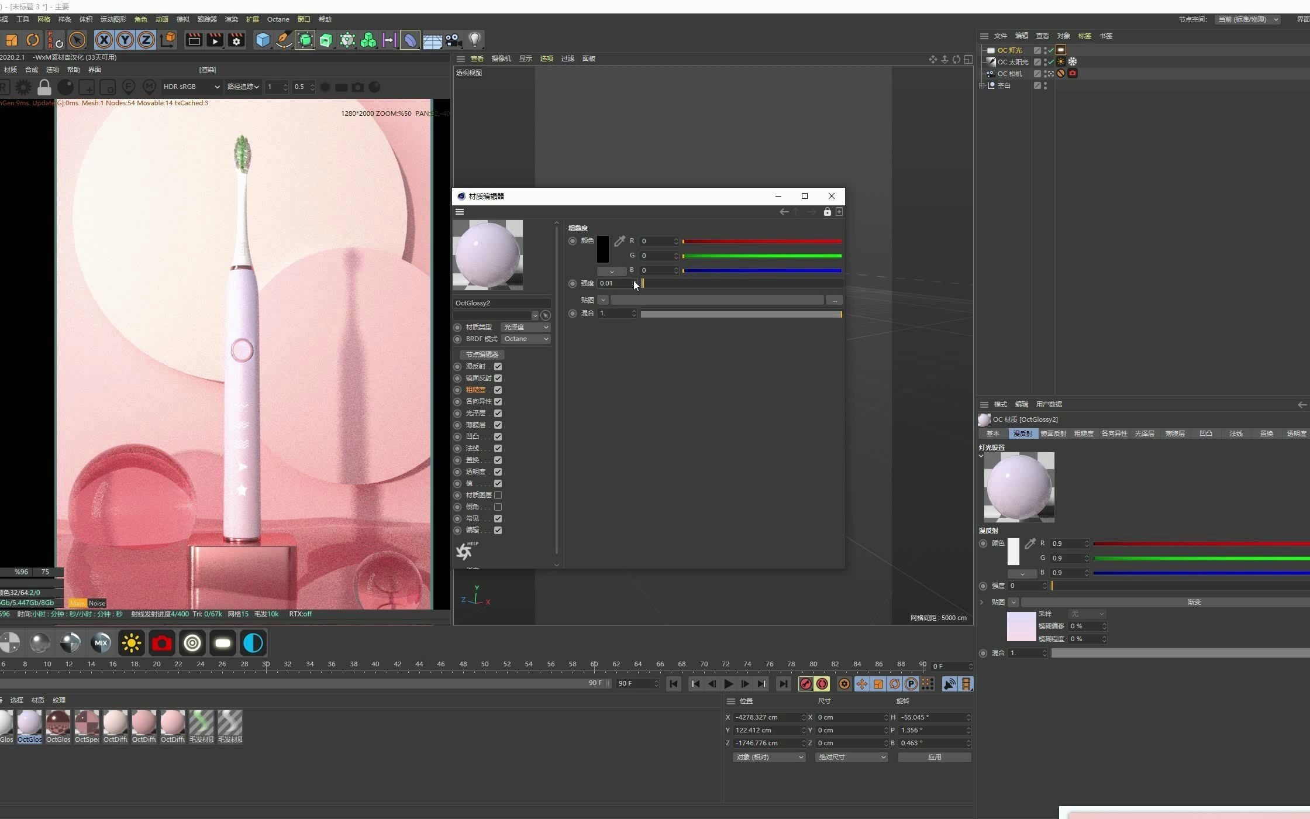Click the Octane sun light icon above the timeline
The width and height of the screenshot is (1310, 819).
pyautogui.click(x=131, y=643)
